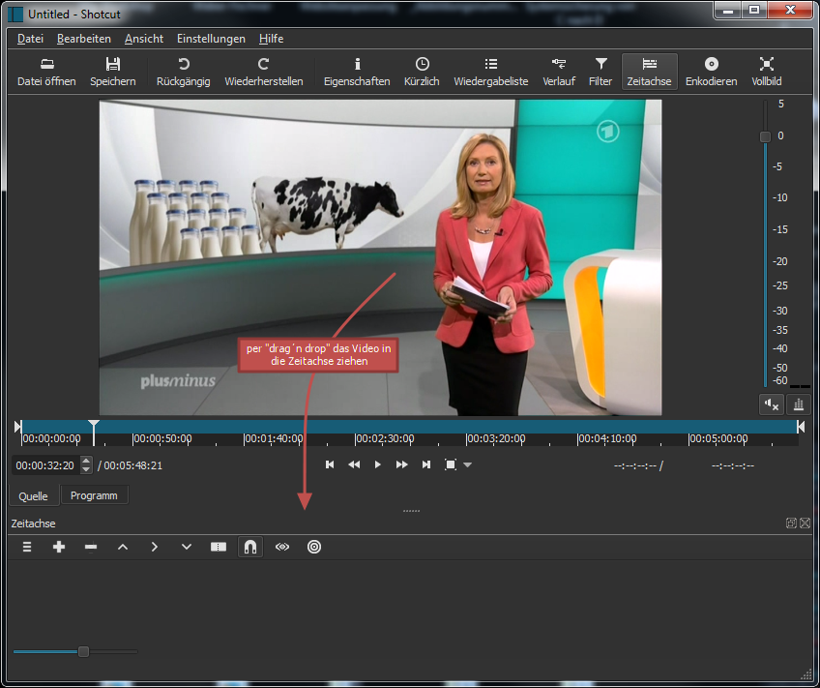Click the overwrite chevron-down icon in Zeitachse
This screenshot has width=820, height=688.
click(187, 547)
